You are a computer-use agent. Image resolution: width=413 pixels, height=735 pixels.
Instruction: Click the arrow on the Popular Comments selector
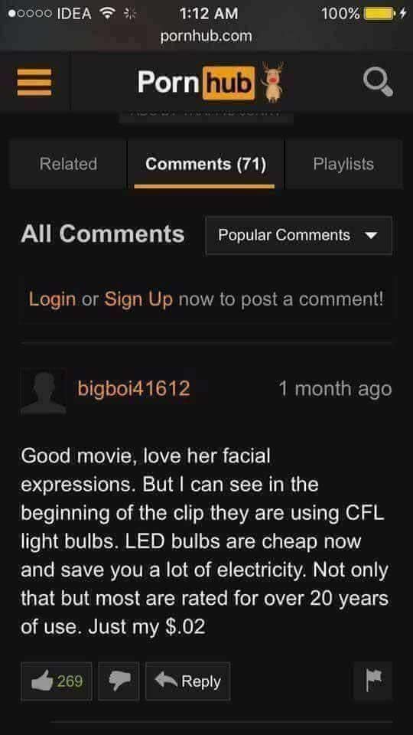point(371,235)
